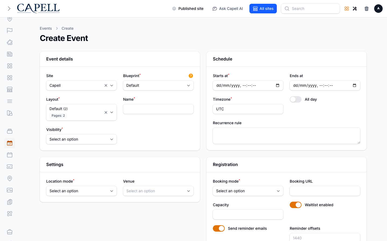387x241 pixels.
Task: Open the orange grid apps icon
Action: pyautogui.click(x=347, y=9)
